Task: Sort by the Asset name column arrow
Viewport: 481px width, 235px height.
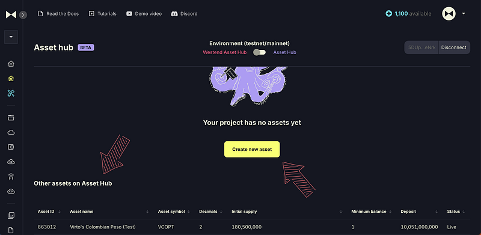Action: tap(147, 212)
